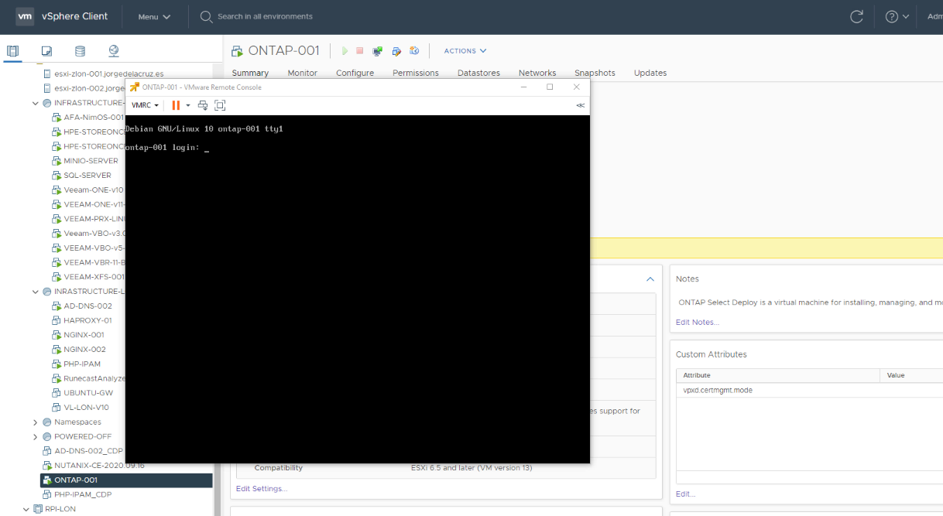
Task: Collapse the INFRASTRUCTURE folder above AFA-NimOS-001
Action: point(35,103)
